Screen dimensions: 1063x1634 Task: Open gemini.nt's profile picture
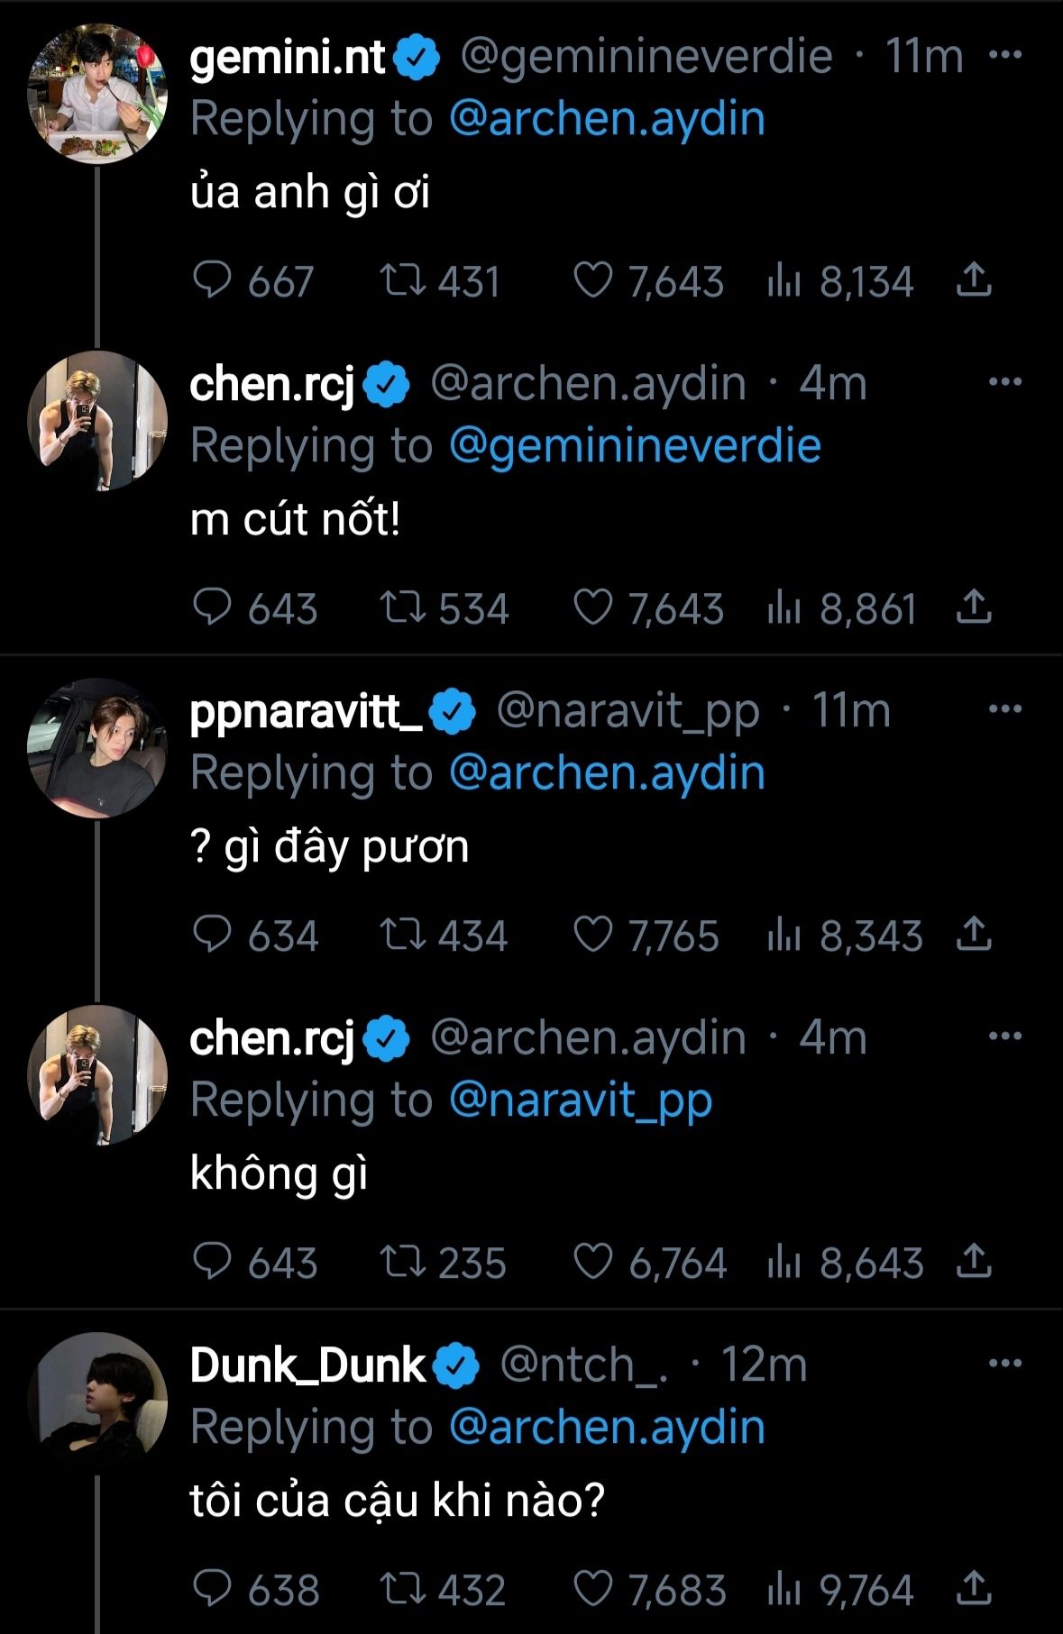97,95
